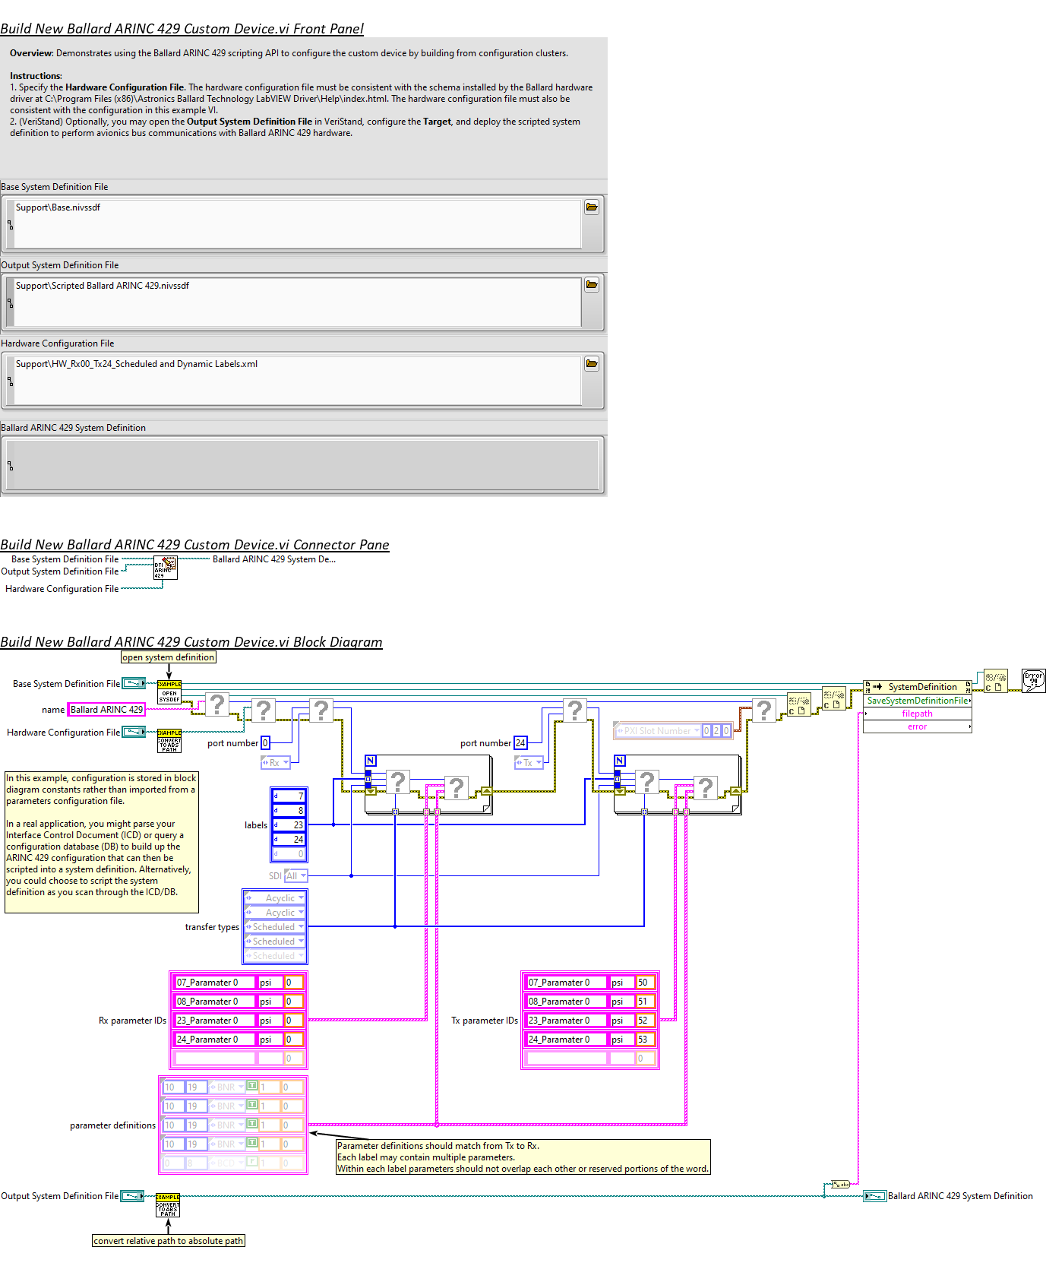This screenshot has height=1266, width=1046.
Task: Open the BCD enum in parameter definitions
Action: 226,1163
